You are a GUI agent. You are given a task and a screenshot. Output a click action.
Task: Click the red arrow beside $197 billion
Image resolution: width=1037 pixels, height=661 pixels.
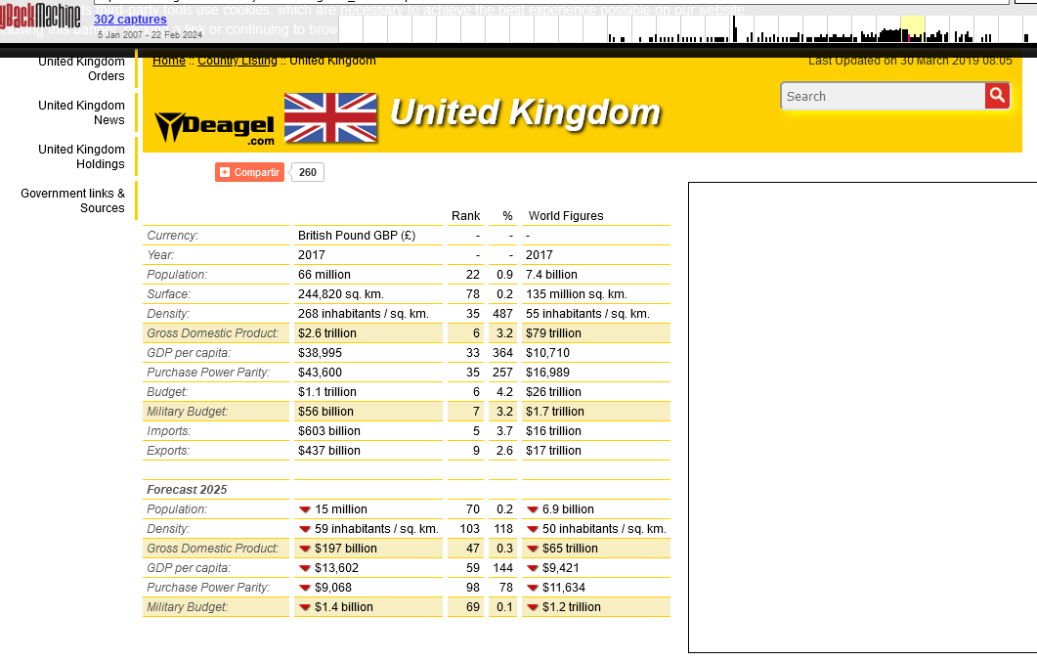point(305,549)
